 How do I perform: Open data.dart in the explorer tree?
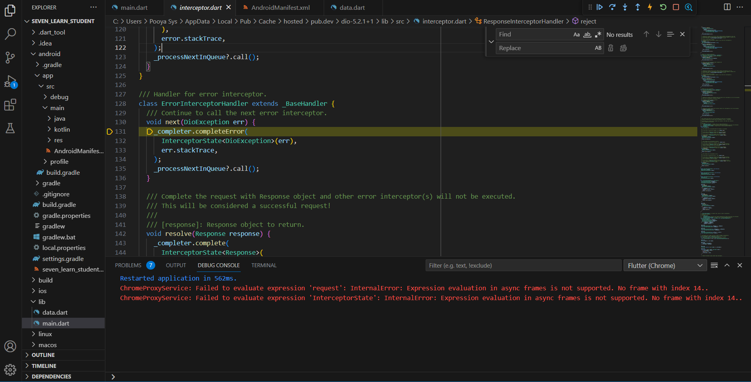pos(63,312)
